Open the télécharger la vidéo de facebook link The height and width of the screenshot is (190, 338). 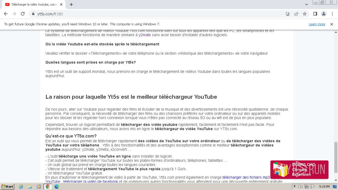(x=91, y=182)
